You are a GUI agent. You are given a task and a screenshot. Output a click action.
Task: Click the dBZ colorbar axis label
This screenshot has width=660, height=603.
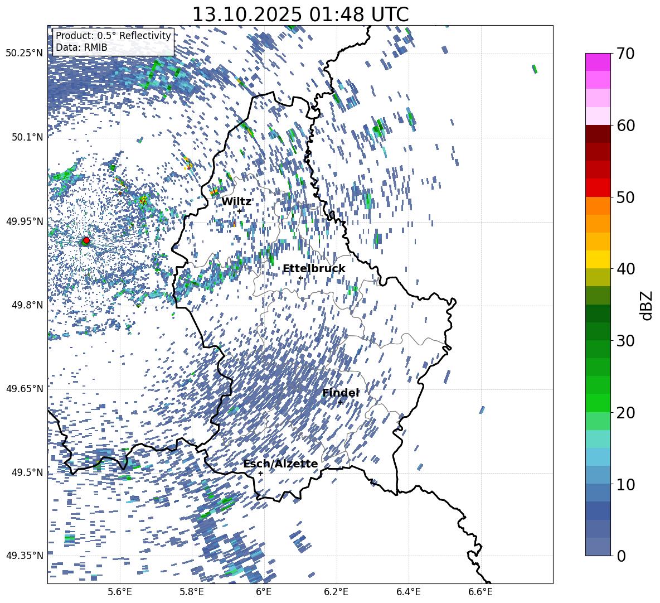coord(647,305)
